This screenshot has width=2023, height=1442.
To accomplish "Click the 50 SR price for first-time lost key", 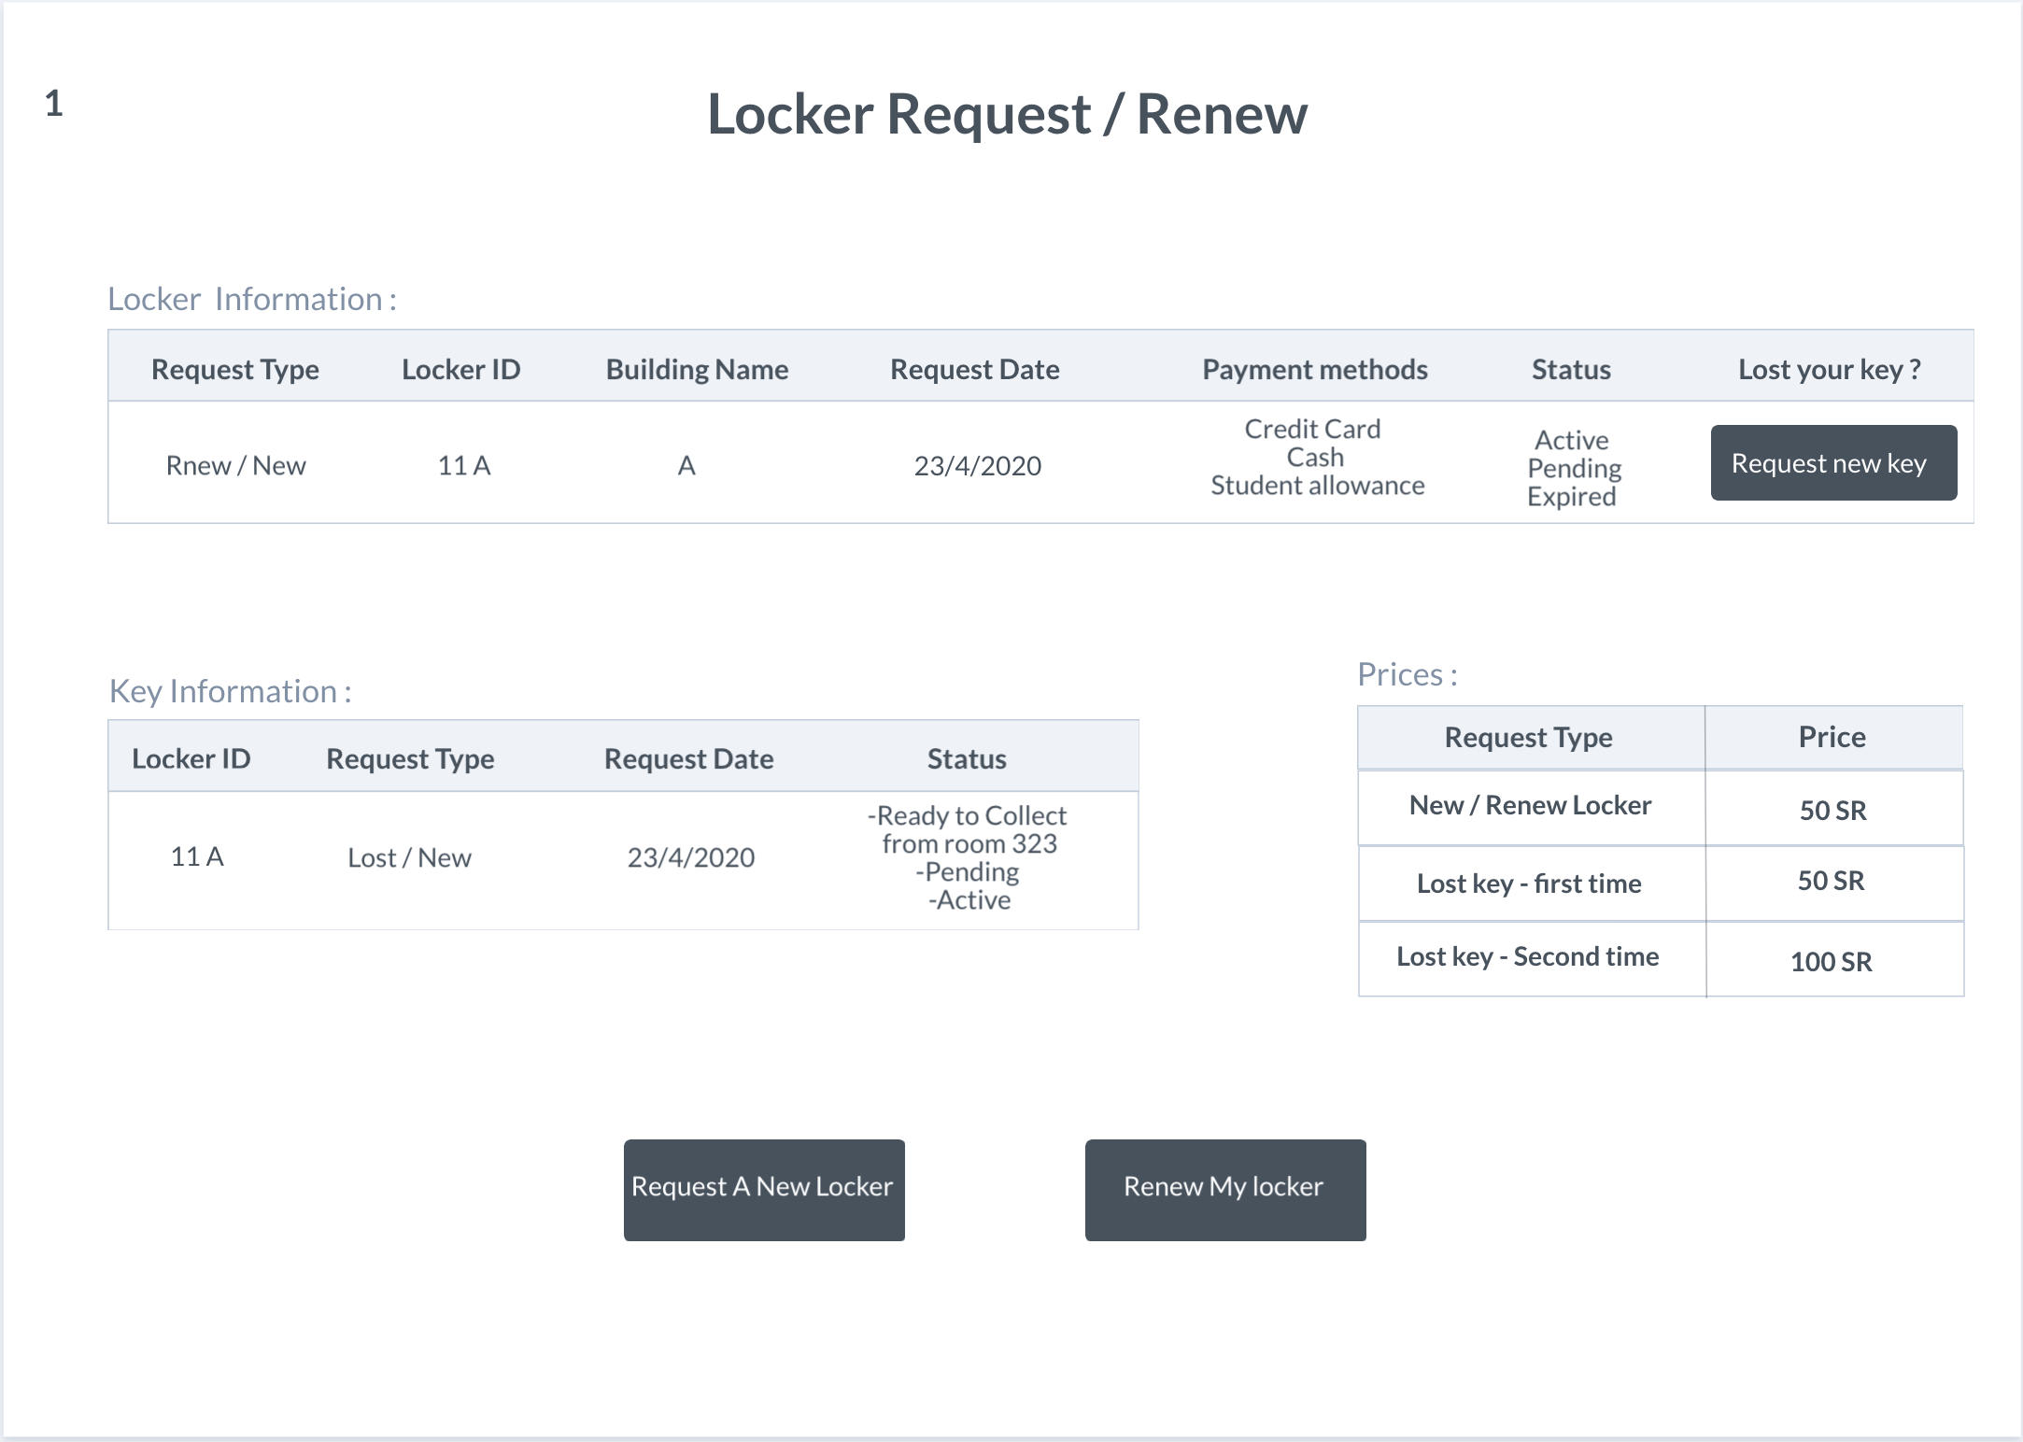I will click(x=1832, y=881).
